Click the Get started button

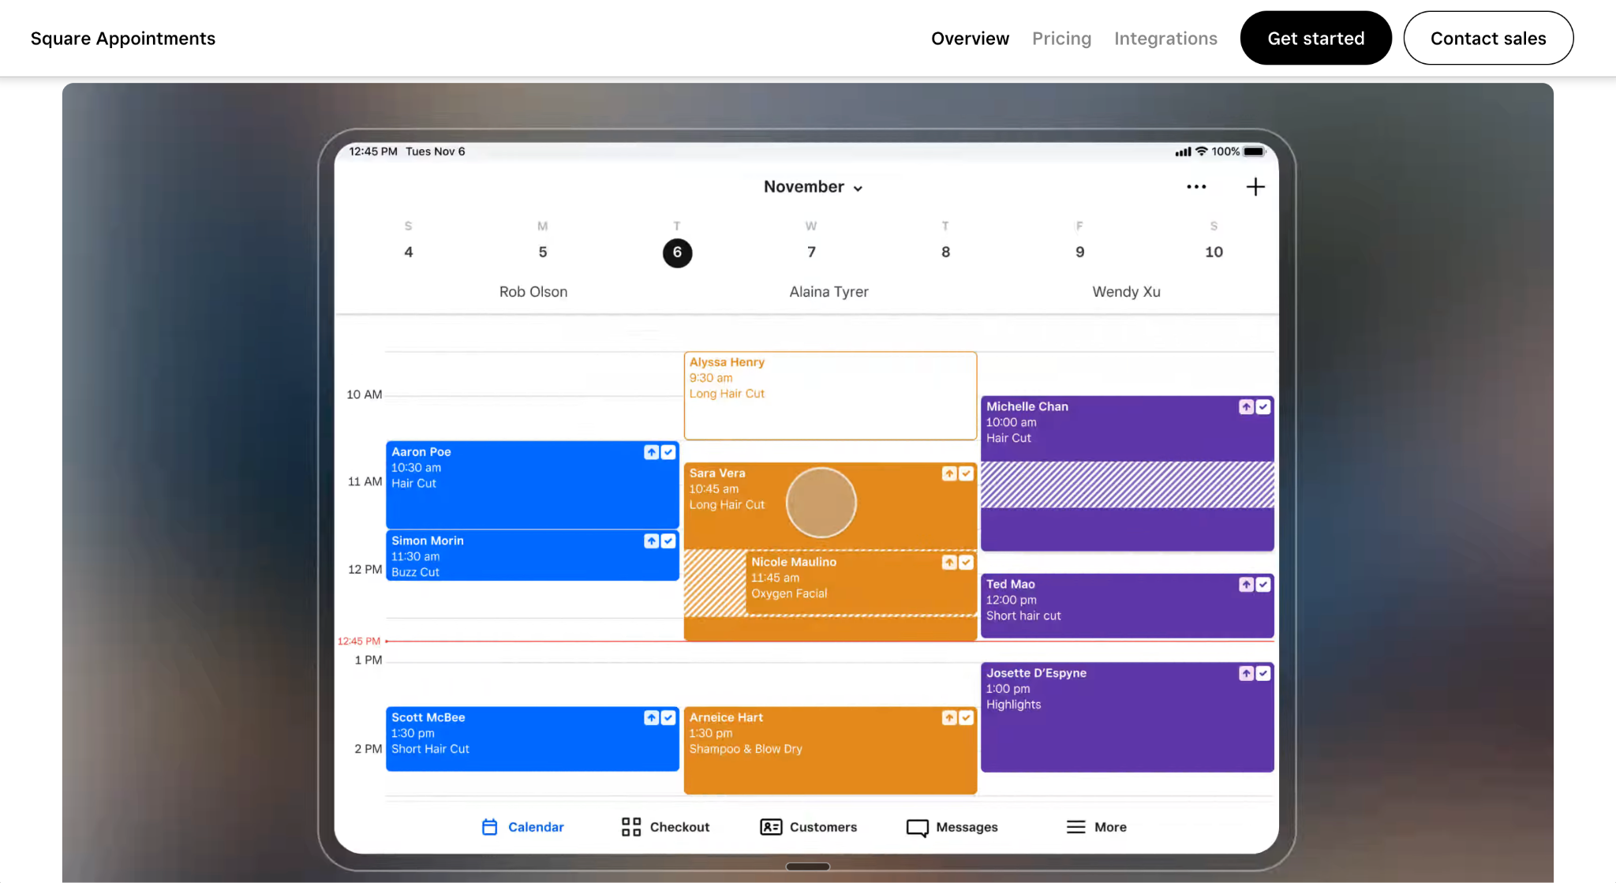(x=1315, y=38)
